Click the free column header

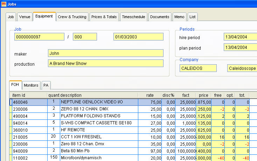point(218,95)
